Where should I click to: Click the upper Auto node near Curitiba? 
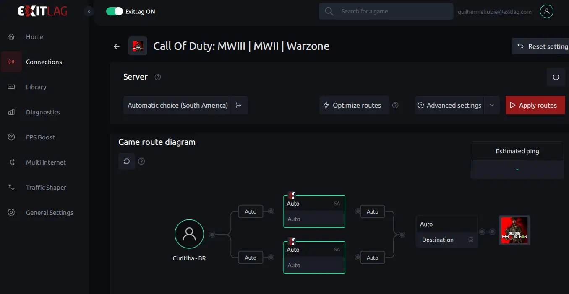251,211
